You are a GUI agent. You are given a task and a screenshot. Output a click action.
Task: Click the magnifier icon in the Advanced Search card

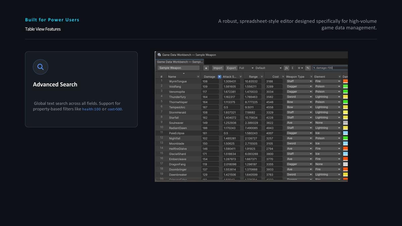[41, 67]
